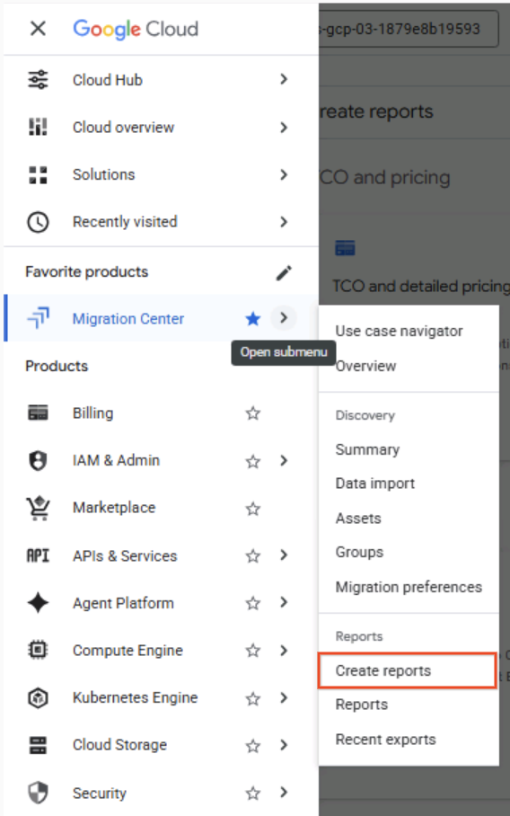Screen dimensions: 510x816
Task: Open the Migration Center label
Action: point(128,318)
